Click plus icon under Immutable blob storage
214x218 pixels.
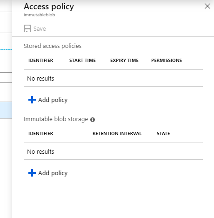tap(32, 173)
